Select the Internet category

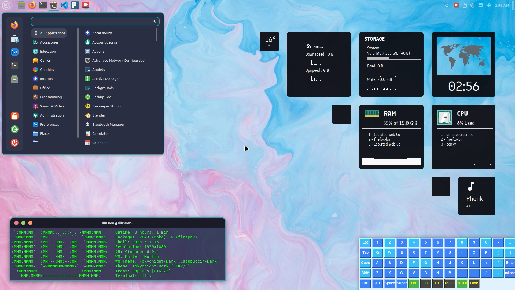(49, 79)
